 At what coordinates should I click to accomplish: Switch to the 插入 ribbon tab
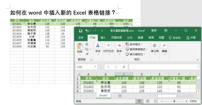pos(103,38)
